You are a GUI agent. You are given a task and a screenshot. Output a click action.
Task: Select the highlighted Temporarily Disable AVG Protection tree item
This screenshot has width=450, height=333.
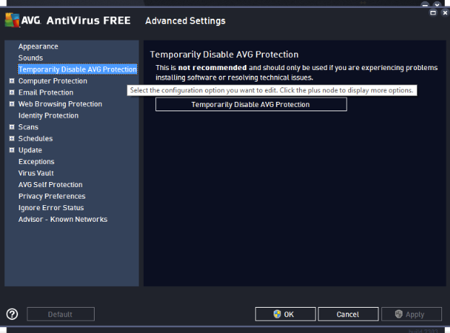coord(77,69)
